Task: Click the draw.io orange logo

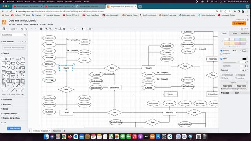Action: (4, 22)
